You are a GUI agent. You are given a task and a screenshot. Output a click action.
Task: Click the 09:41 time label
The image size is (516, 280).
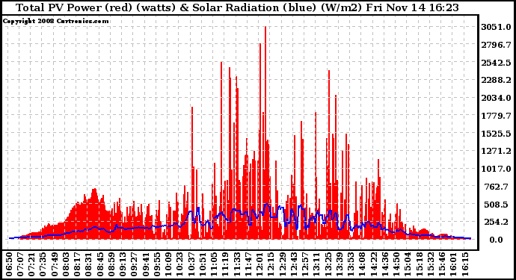[x=146, y=264]
